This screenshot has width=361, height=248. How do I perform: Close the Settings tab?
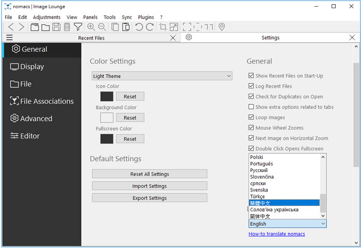point(352,38)
